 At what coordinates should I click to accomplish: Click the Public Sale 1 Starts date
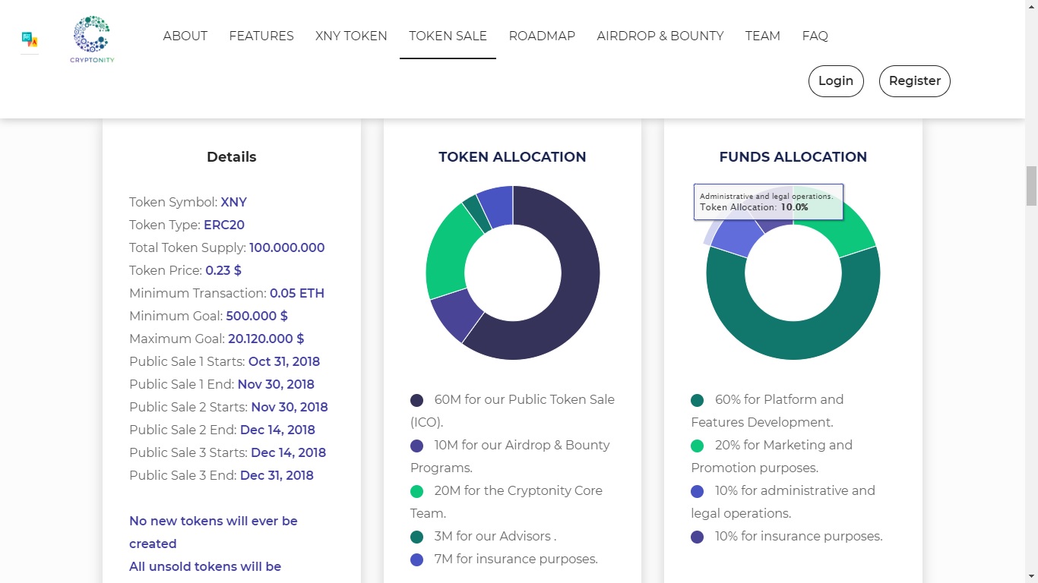click(x=284, y=361)
